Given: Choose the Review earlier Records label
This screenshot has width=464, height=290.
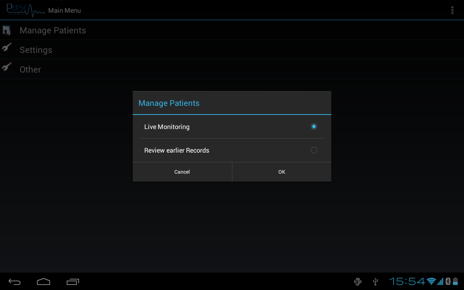Looking at the screenshot, I should tap(177, 150).
